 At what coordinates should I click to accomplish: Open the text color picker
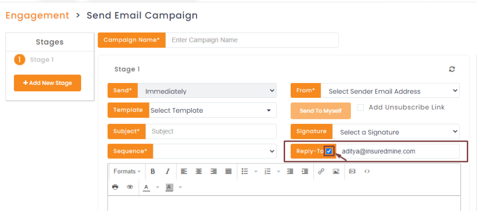tap(146, 187)
